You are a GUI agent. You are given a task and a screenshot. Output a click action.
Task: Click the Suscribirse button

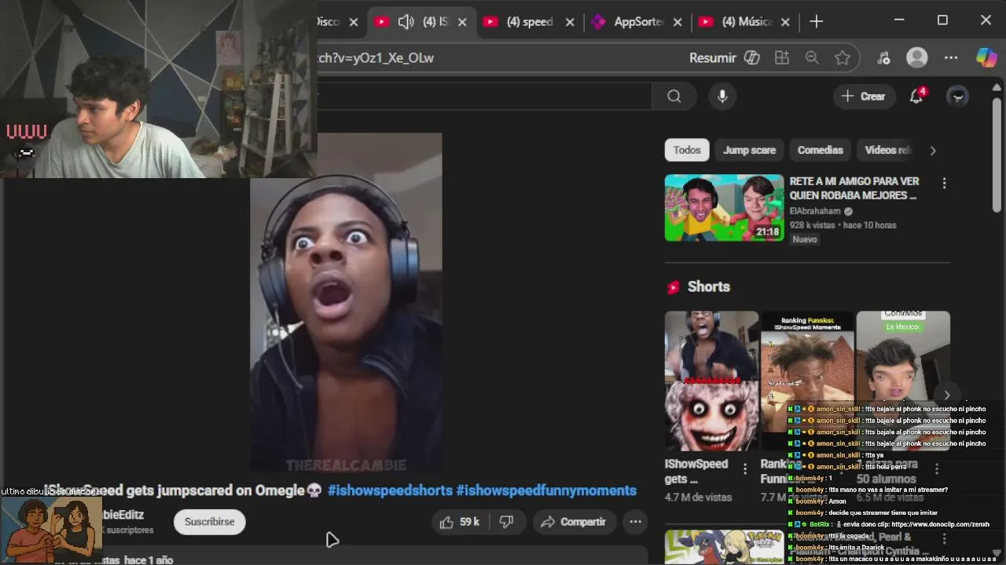(x=209, y=522)
